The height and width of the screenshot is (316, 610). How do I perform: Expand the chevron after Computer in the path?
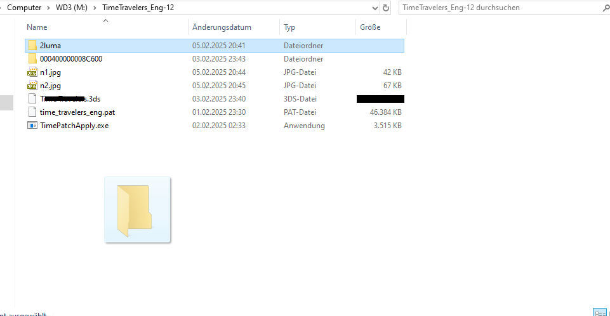pos(49,8)
